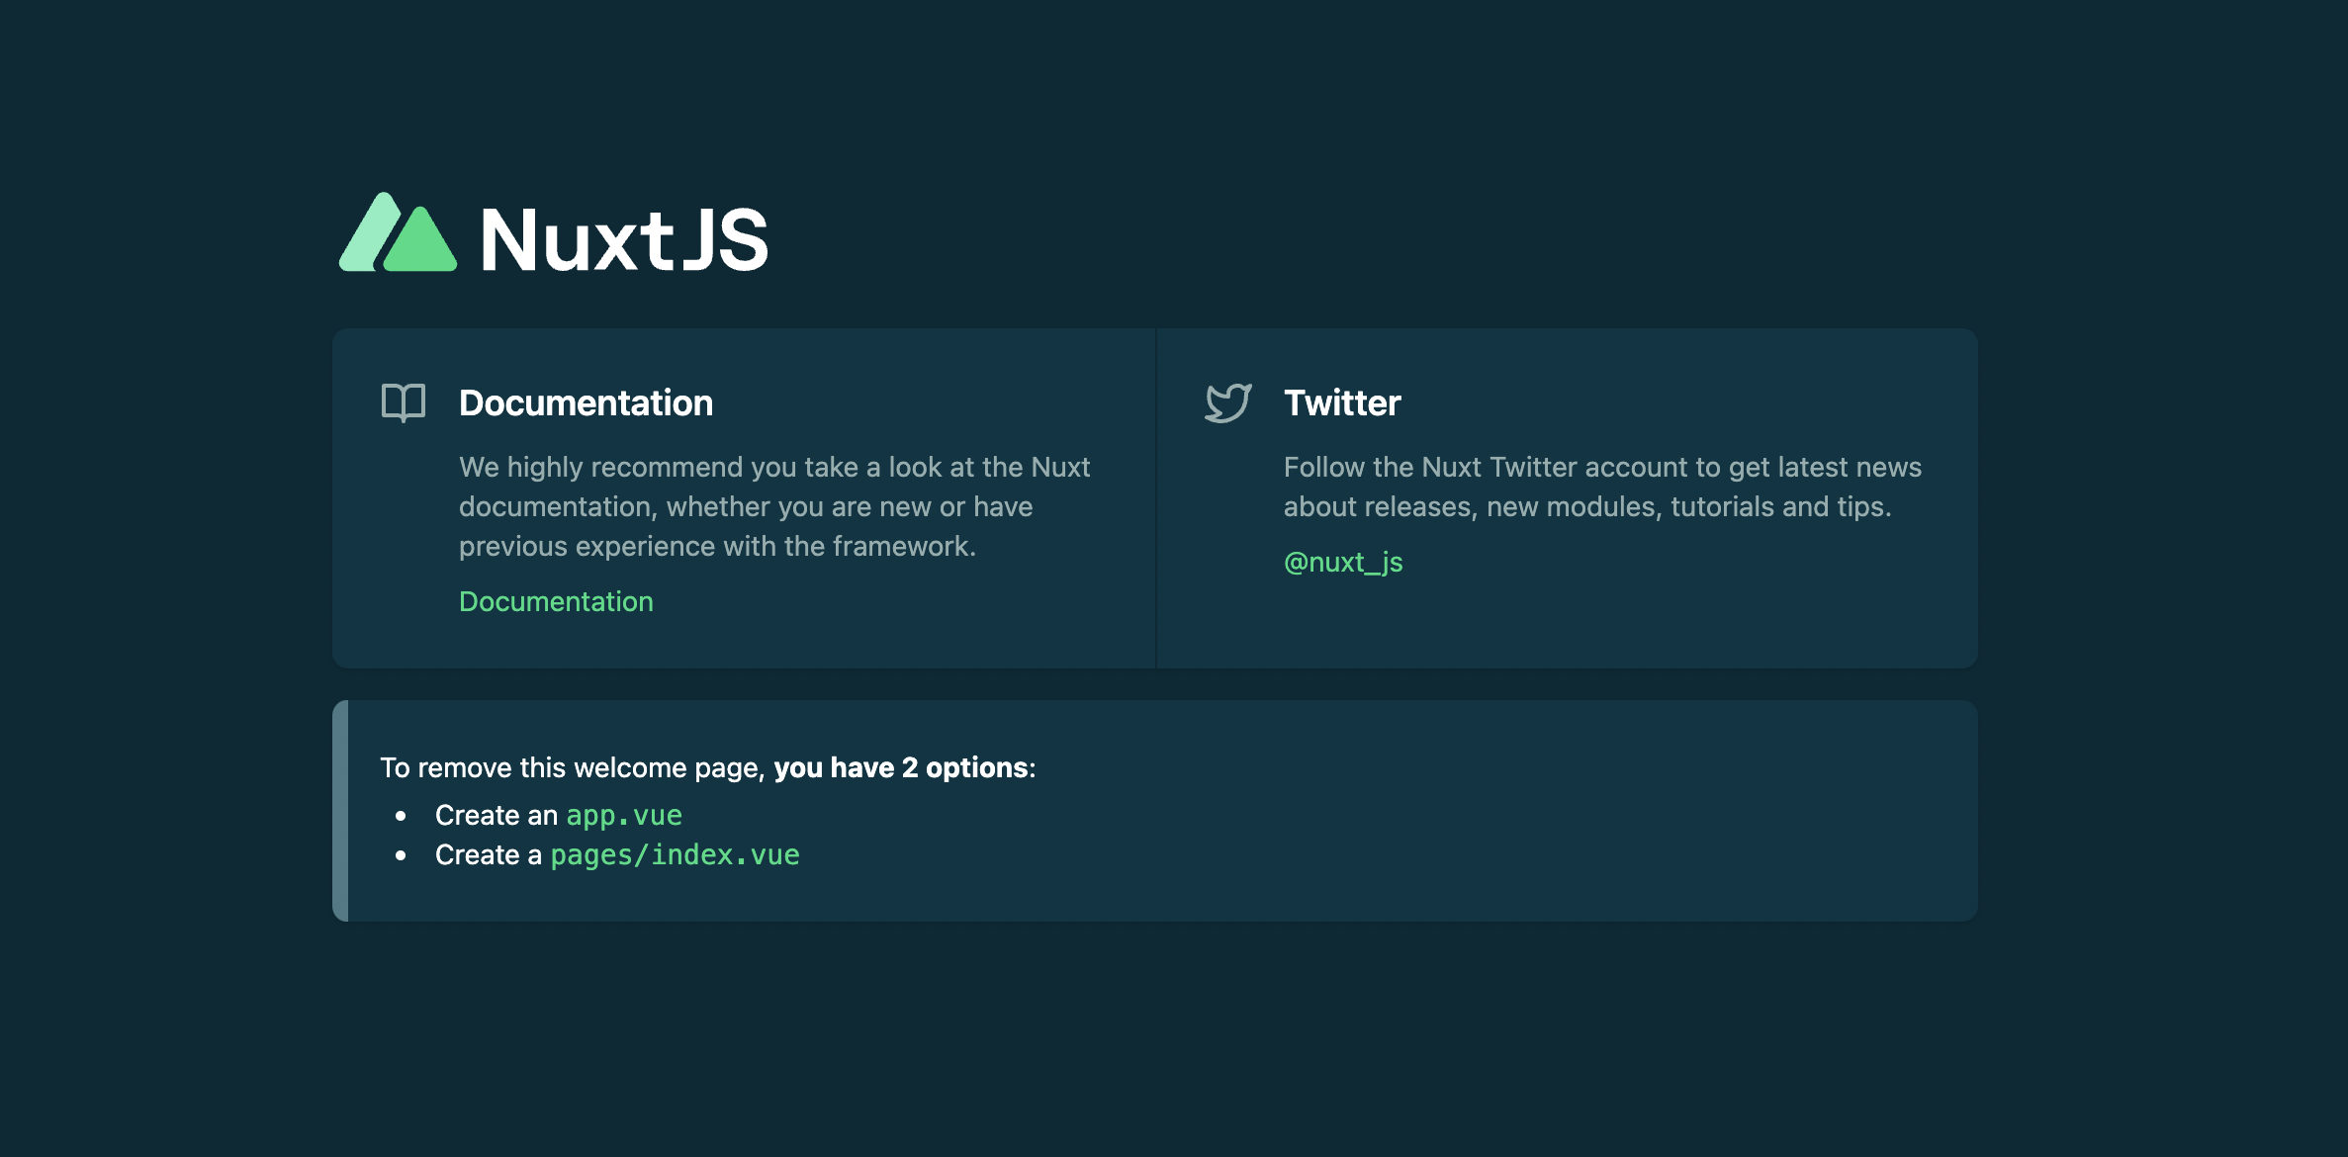Image resolution: width=2348 pixels, height=1157 pixels.
Task: Click the NuxtJS wordmark text
Action: 623,239
